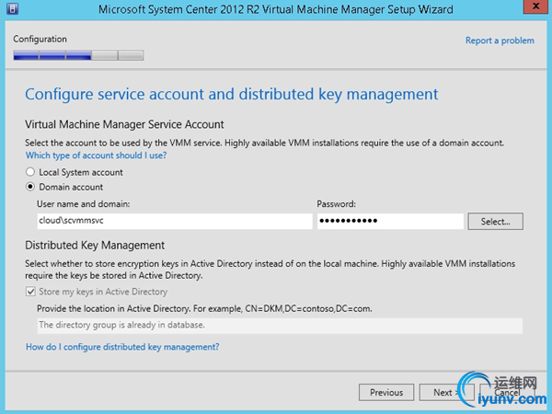
Task: Open the Report a problem link
Action: point(500,40)
